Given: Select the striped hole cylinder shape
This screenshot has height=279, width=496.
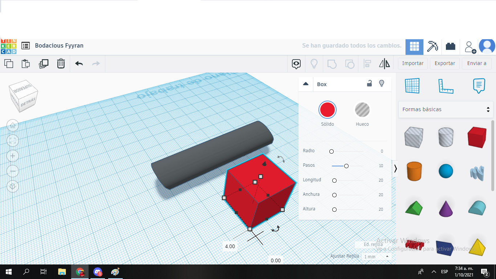Looking at the screenshot, I should [x=446, y=137].
